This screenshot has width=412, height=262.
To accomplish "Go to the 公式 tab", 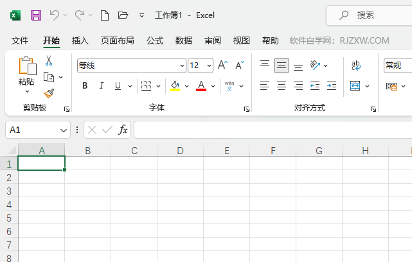I will (155, 40).
